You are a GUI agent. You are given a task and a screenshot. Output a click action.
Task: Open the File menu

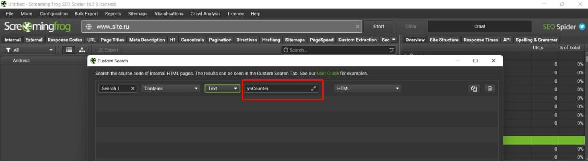[10, 14]
